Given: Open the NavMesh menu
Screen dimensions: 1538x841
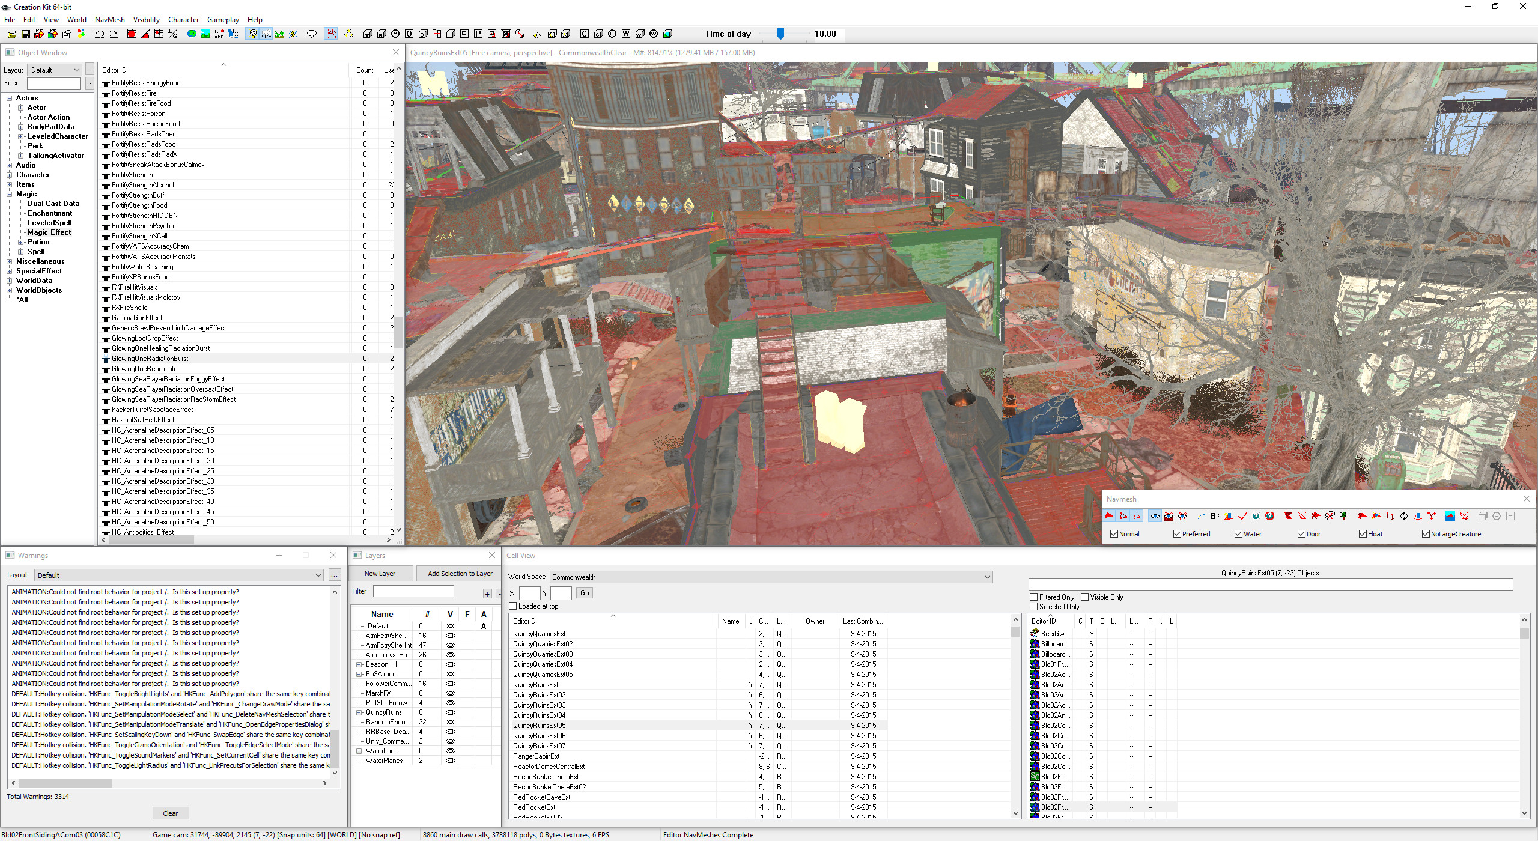Looking at the screenshot, I should pos(109,19).
